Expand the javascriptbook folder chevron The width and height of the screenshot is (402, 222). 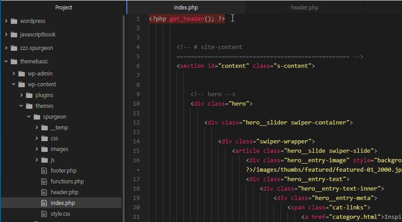[x=6, y=34]
